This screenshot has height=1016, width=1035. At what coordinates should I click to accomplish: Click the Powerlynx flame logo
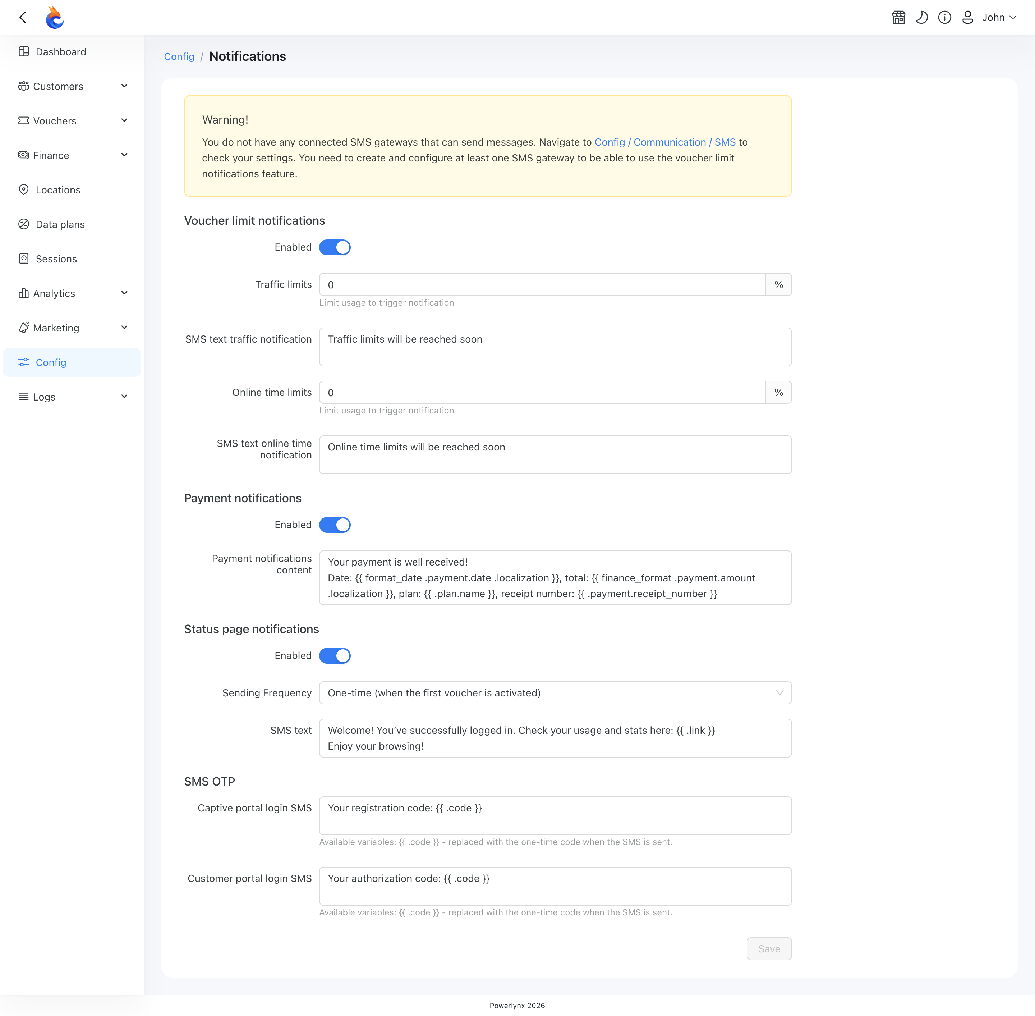click(54, 18)
